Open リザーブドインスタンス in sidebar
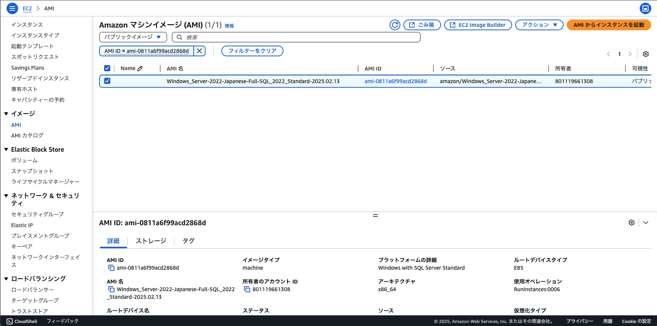657x326 pixels. click(x=40, y=78)
